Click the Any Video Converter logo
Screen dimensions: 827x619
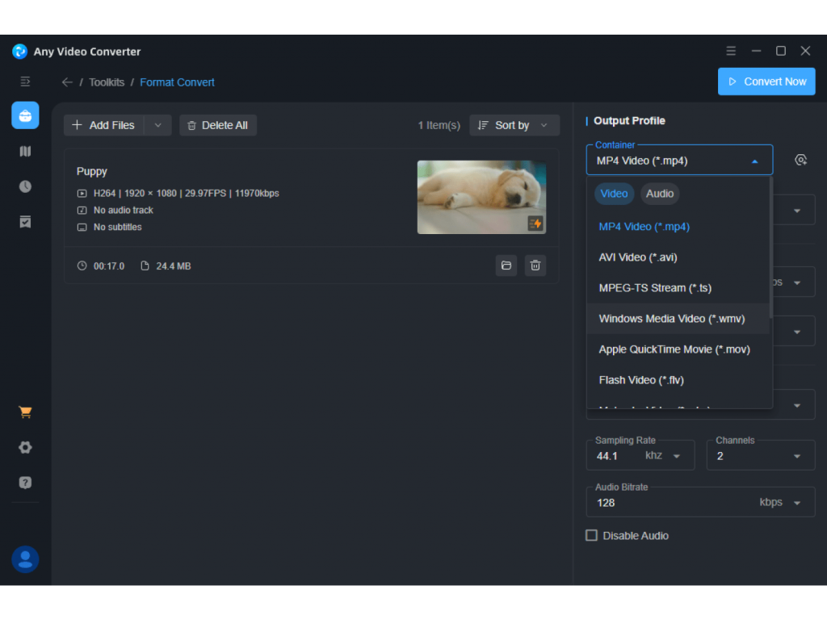[19, 51]
